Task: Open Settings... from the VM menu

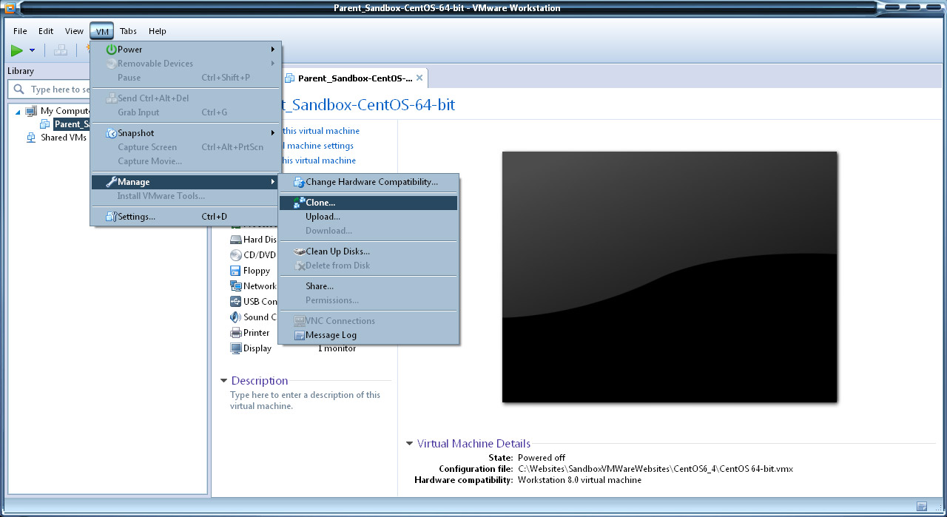Action: pos(186,217)
